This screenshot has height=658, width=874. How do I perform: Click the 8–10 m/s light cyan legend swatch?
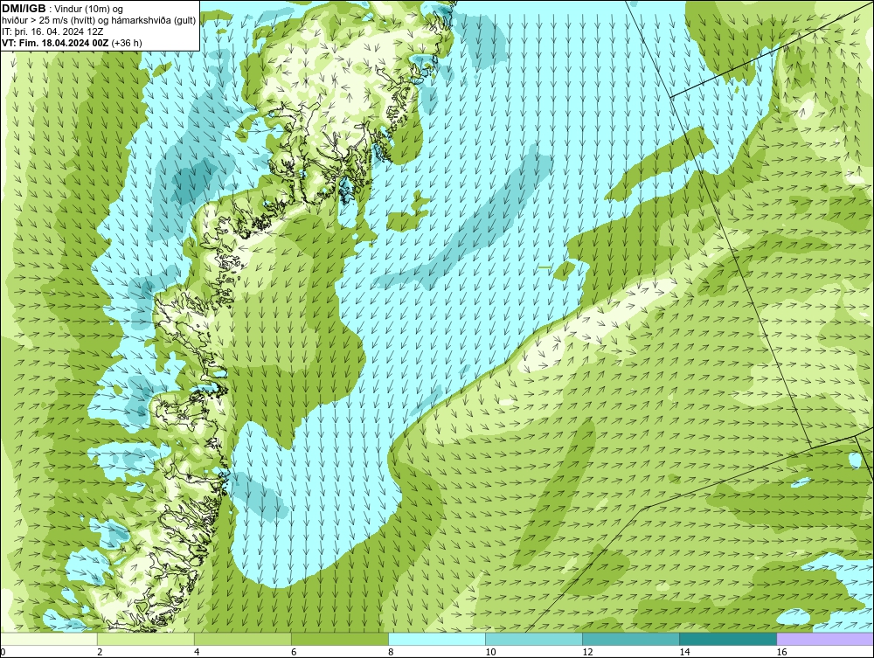click(437, 639)
